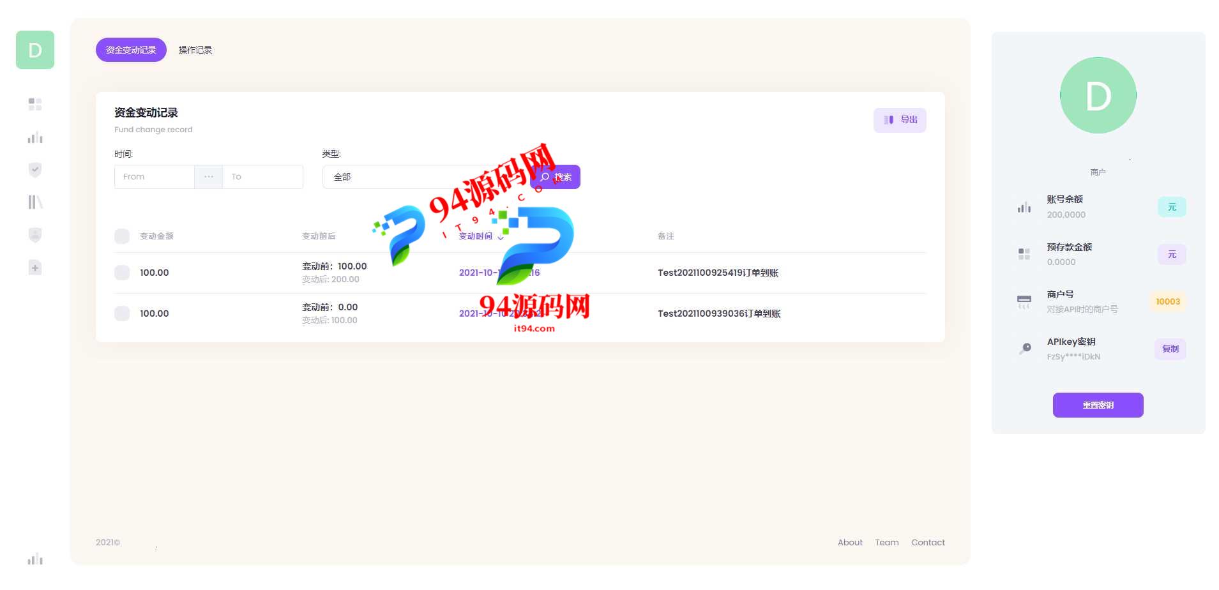This screenshot has height=590, width=1219.
Task: Click the 预存款金额 grid icon
Action: pos(1024,254)
